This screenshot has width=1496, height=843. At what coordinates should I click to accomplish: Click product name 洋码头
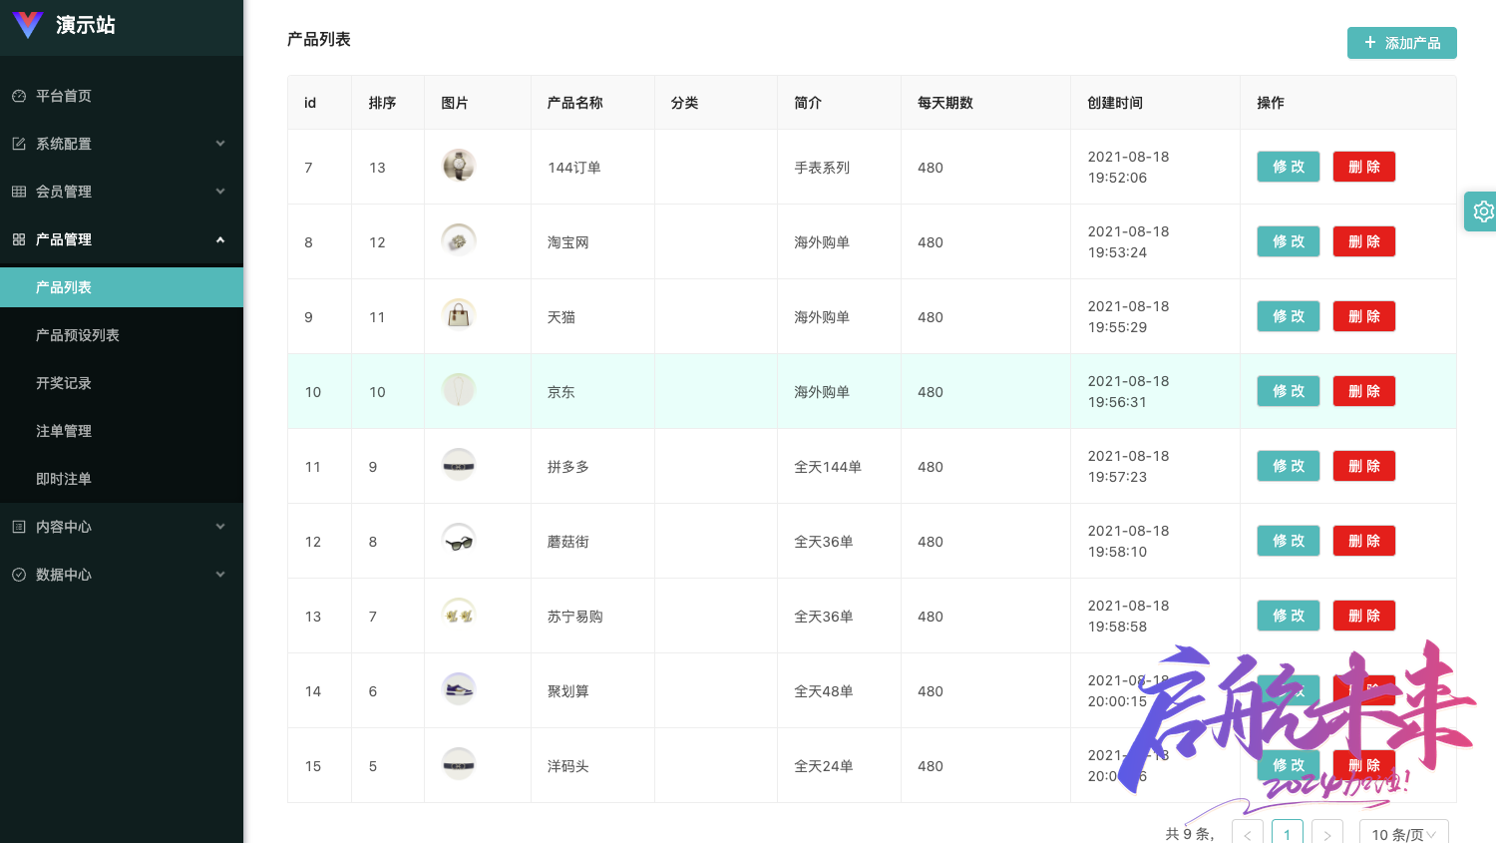568,766
